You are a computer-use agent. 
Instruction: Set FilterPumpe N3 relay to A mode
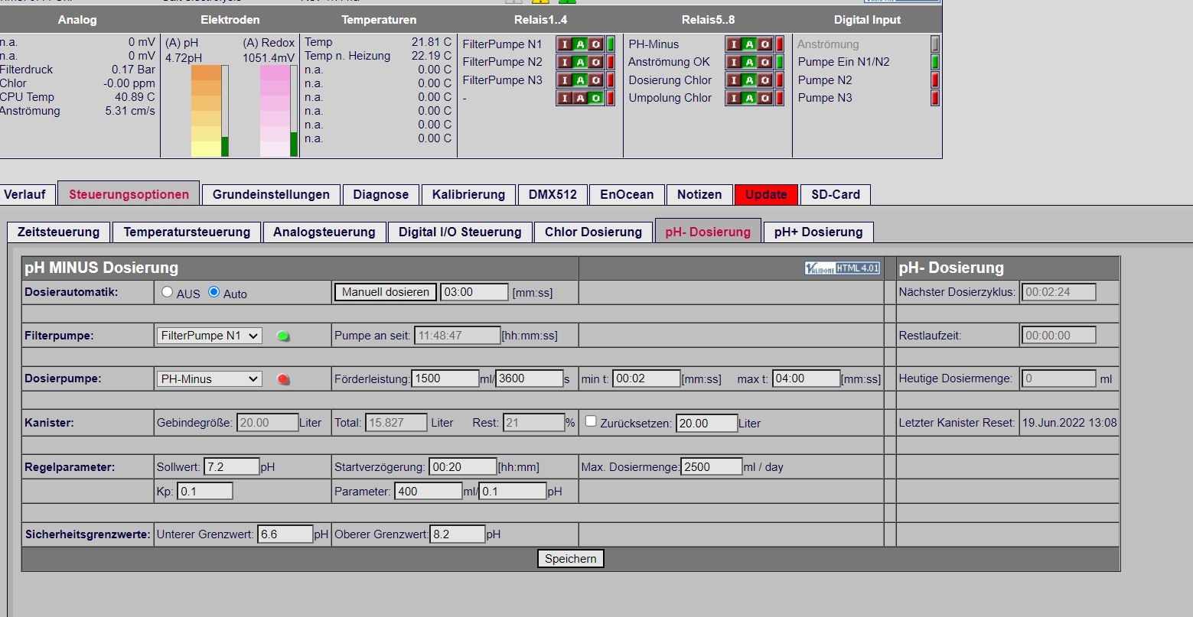point(581,80)
